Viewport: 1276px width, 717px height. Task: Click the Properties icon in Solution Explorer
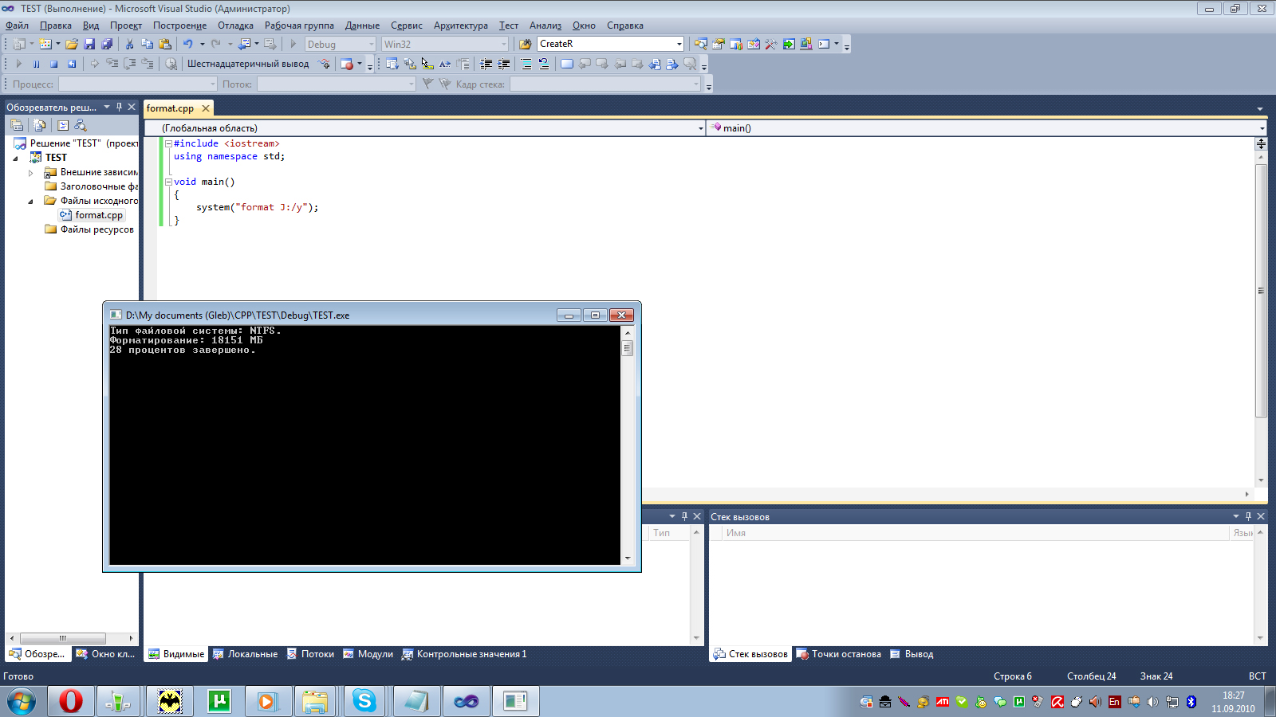[x=17, y=125]
